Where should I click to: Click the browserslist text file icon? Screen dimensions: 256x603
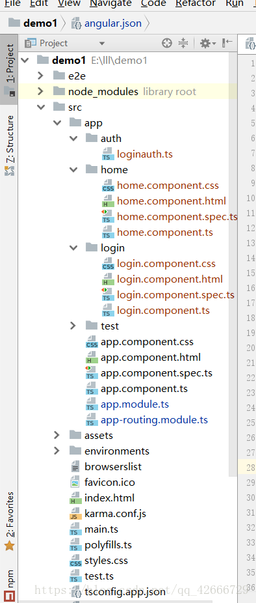pos(75,467)
